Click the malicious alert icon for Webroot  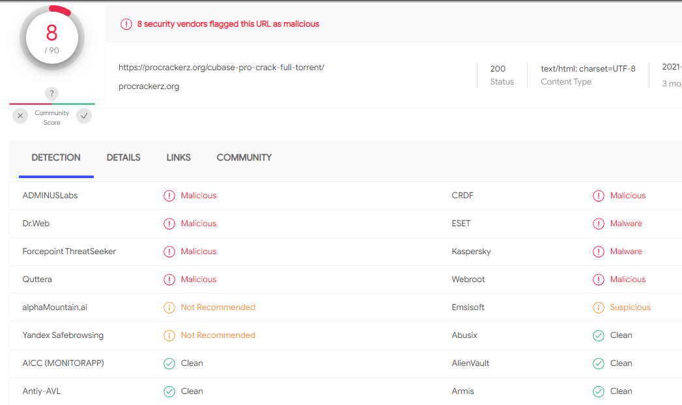click(599, 280)
